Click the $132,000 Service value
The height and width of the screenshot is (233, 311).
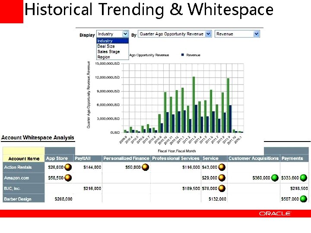click(x=217, y=199)
